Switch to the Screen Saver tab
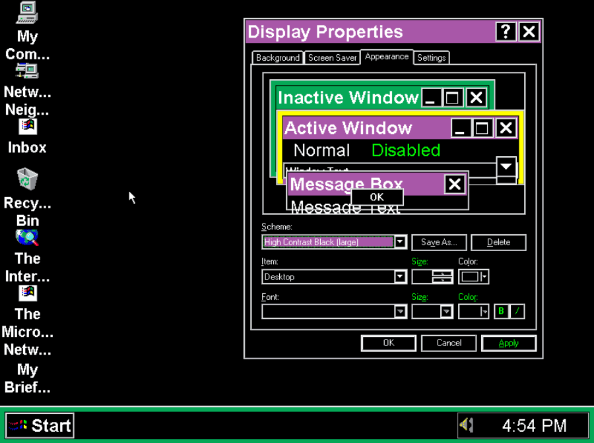 pos(332,57)
